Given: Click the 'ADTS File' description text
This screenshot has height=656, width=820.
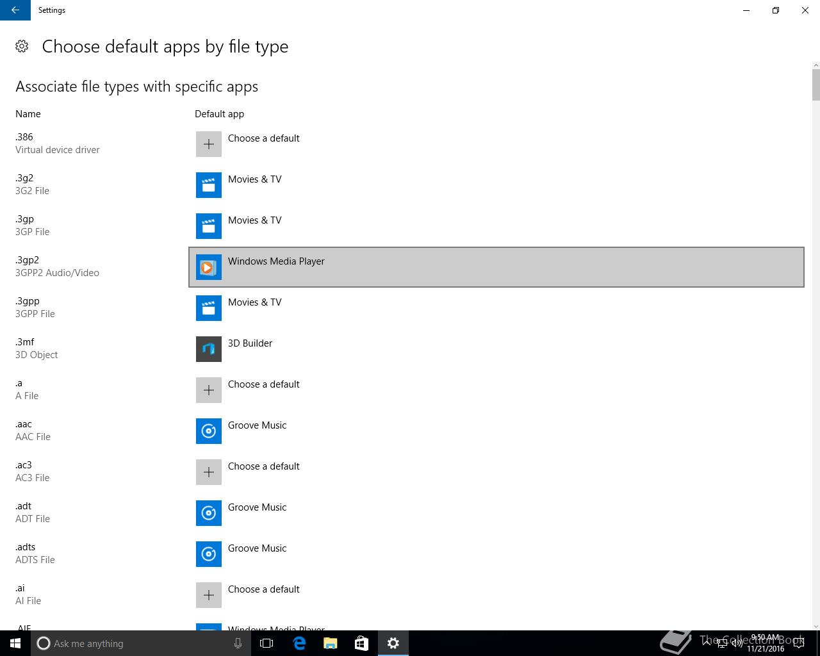Looking at the screenshot, I should click(35, 560).
